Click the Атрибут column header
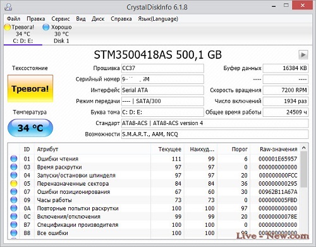 92,149
